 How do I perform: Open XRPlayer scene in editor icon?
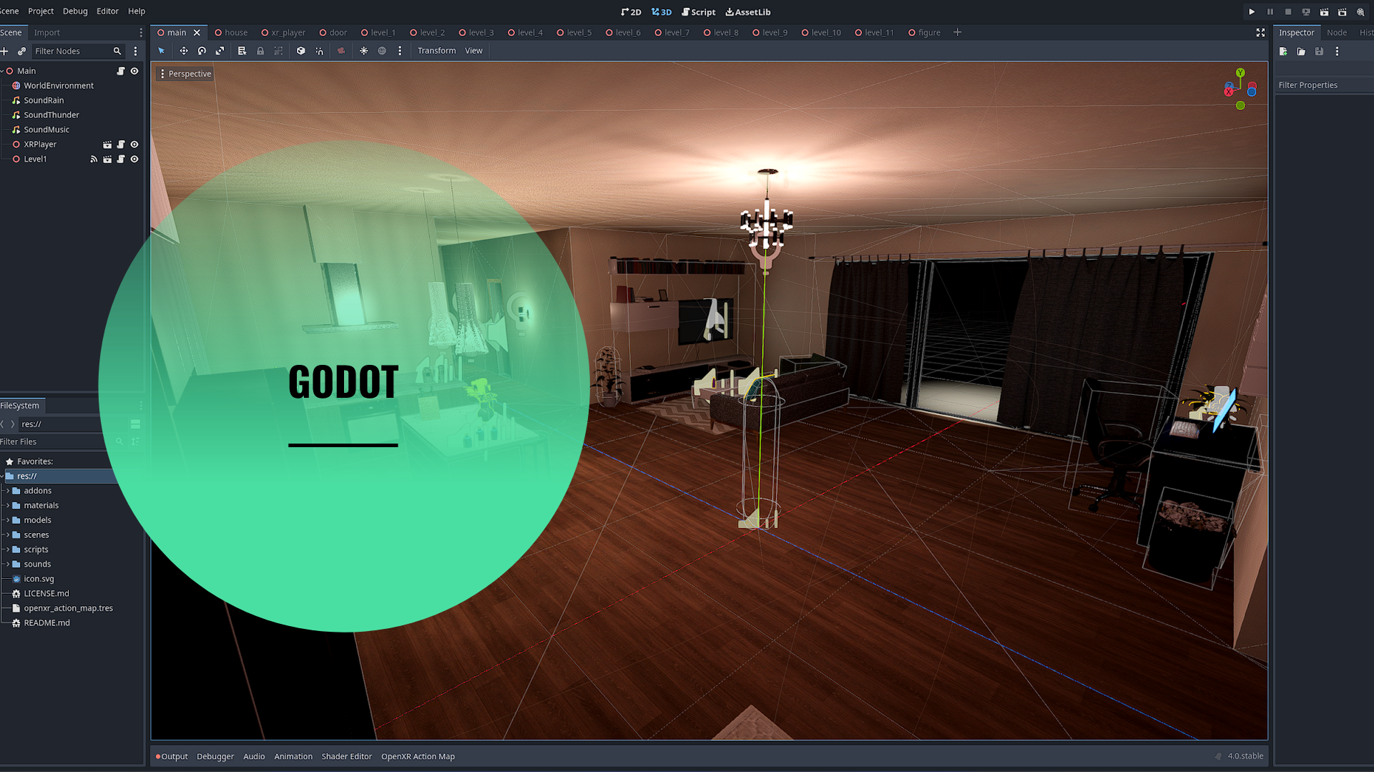(x=107, y=145)
